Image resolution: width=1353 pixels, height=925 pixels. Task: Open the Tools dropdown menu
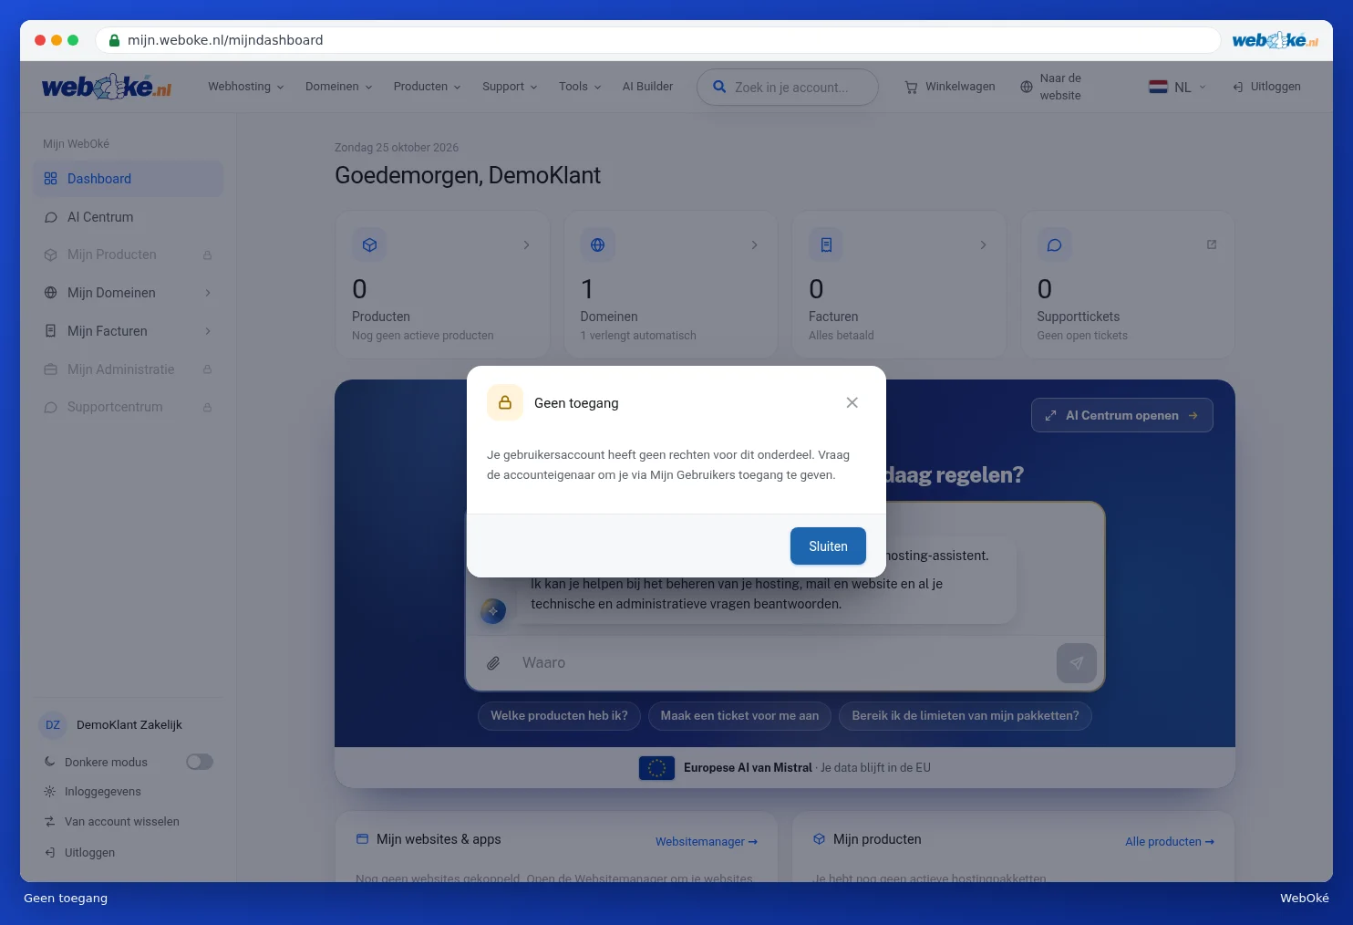point(580,87)
